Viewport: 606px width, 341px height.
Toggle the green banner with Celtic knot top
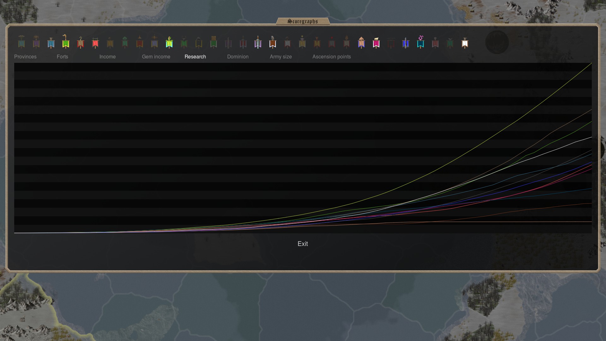[x=214, y=42]
